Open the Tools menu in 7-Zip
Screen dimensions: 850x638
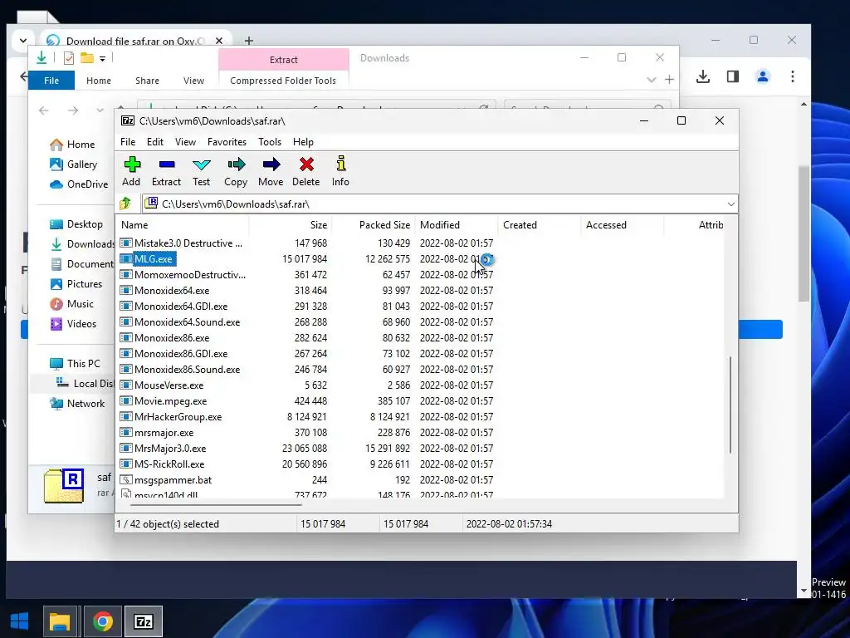tap(270, 141)
